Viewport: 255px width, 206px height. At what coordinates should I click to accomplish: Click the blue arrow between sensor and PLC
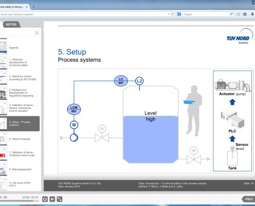[x=232, y=139]
